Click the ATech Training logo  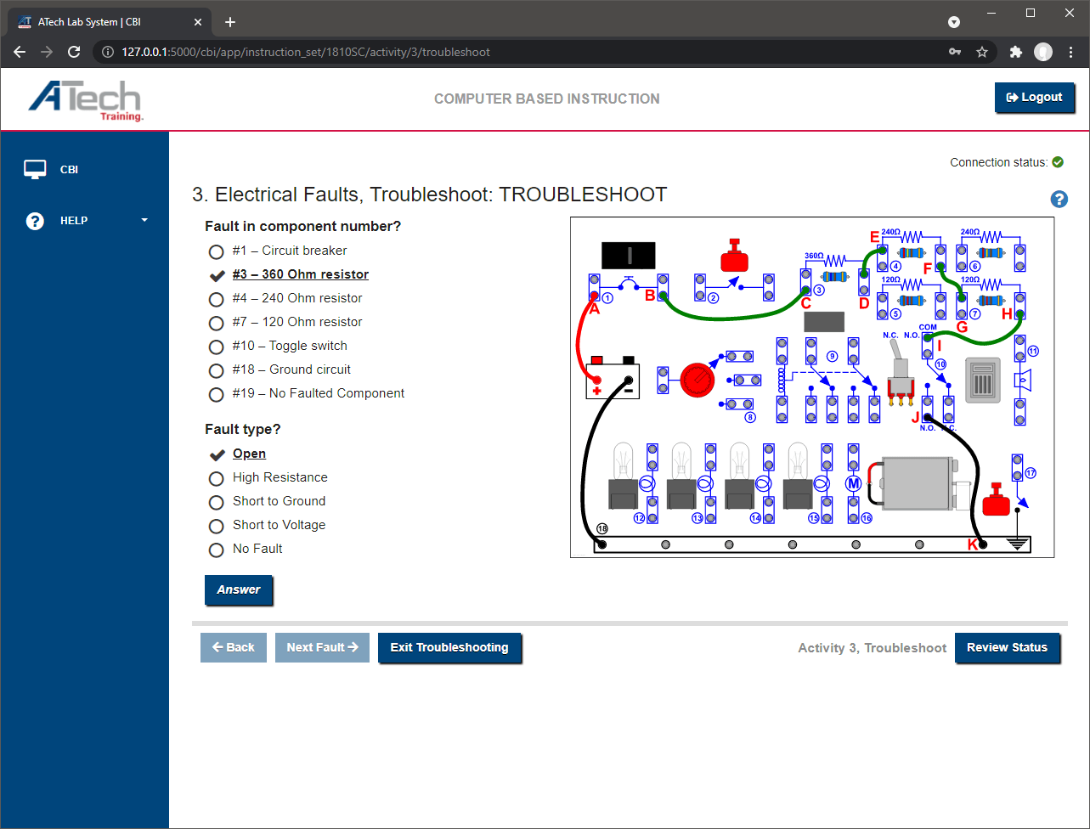coord(85,100)
